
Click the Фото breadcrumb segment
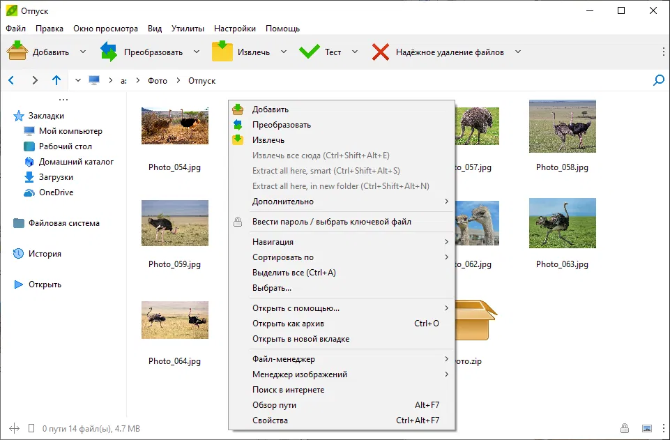click(x=158, y=81)
